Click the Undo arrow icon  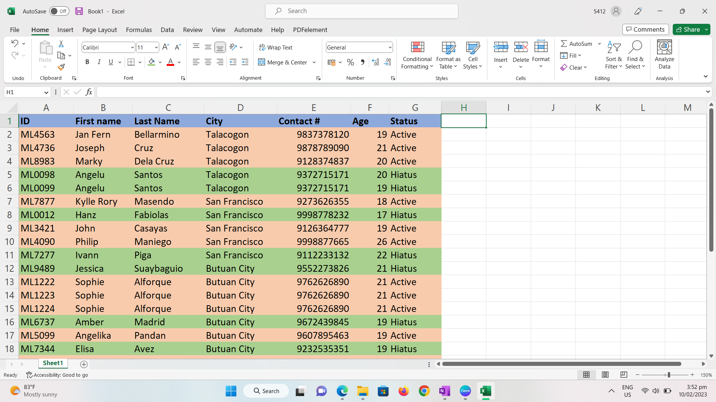pyautogui.click(x=15, y=43)
